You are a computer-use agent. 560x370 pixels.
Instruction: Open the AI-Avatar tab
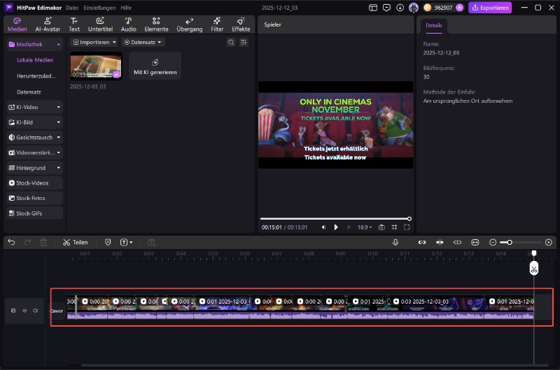coord(48,24)
